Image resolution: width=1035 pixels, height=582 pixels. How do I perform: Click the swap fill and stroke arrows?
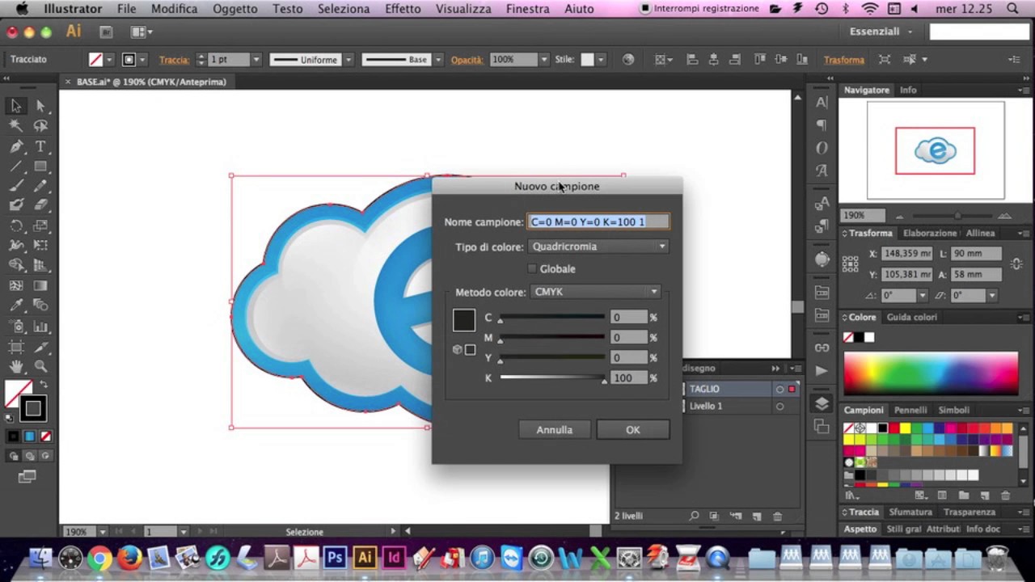tap(44, 385)
